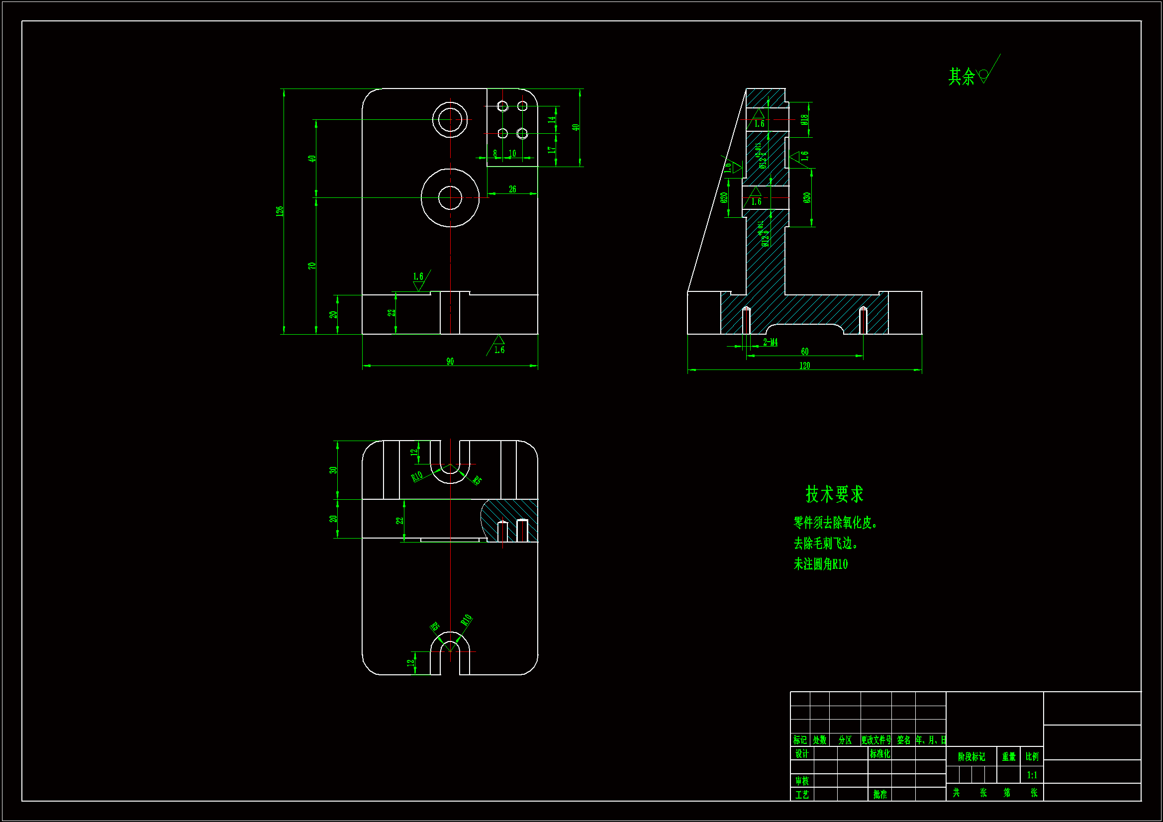Select the 90 width dimension text

(x=450, y=362)
